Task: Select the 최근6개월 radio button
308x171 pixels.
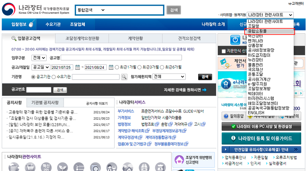Action: (x=162, y=67)
